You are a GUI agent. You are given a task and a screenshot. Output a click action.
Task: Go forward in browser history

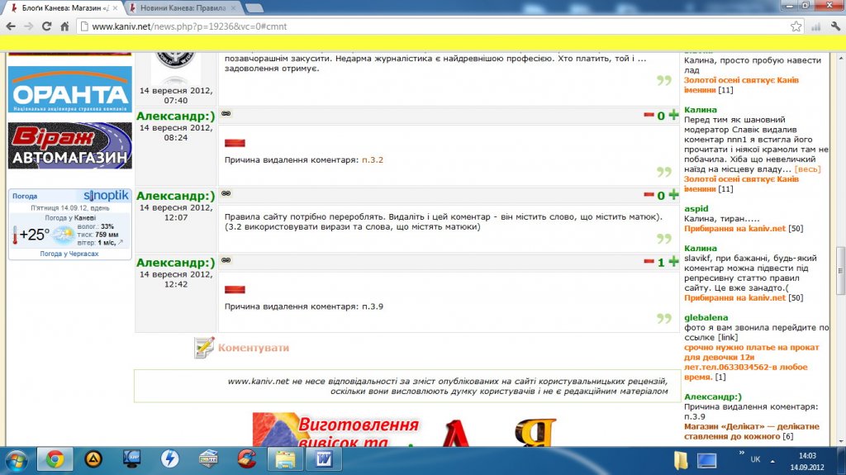point(29,26)
